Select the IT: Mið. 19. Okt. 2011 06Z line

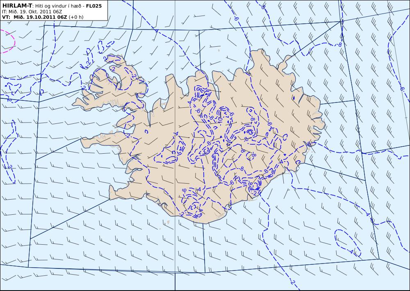tap(32, 11)
